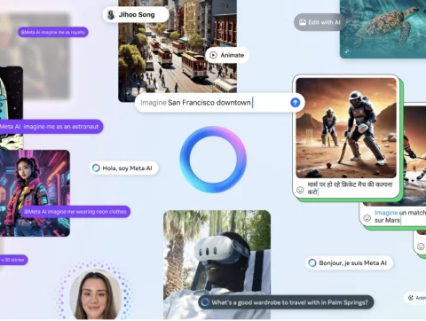Click the sparkle icon on the turtle image
The image size is (426, 321).
click(x=347, y=51)
